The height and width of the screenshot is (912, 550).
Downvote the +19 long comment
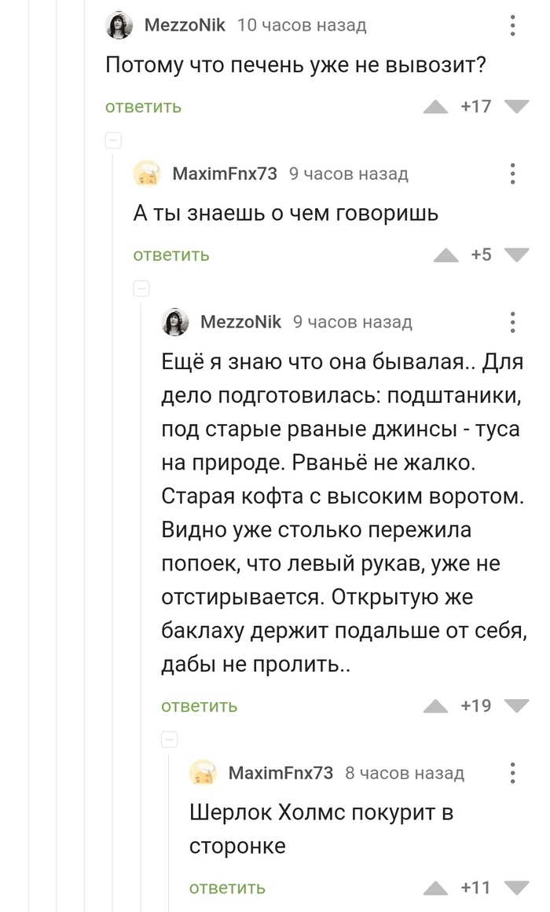[x=516, y=706]
